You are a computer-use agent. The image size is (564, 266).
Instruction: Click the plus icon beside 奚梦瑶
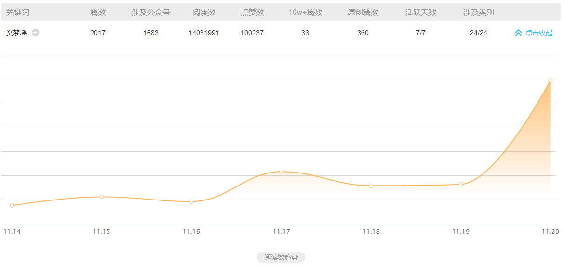pyautogui.click(x=36, y=33)
